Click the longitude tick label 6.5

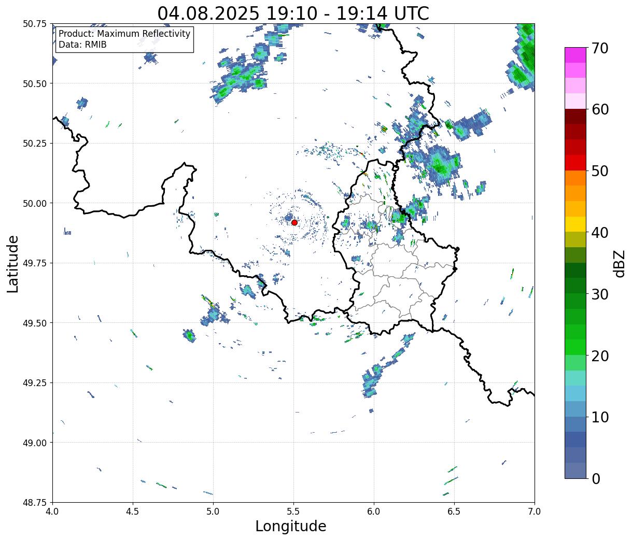(x=454, y=511)
